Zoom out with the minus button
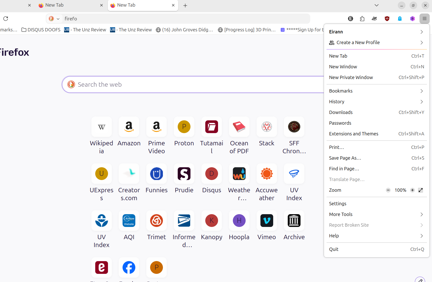The image size is (432, 282). (x=388, y=190)
